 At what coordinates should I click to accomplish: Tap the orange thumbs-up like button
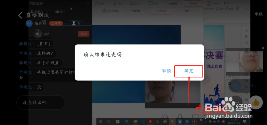coord(256,103)
